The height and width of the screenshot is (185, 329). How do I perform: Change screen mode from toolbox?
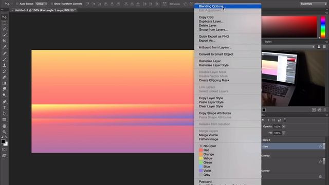(x=5, y=155)
